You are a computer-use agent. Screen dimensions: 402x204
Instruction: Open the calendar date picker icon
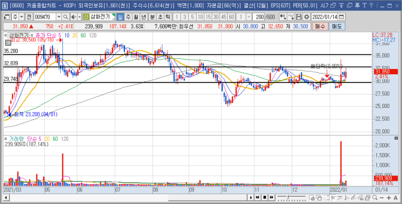(x=341, y=17)
